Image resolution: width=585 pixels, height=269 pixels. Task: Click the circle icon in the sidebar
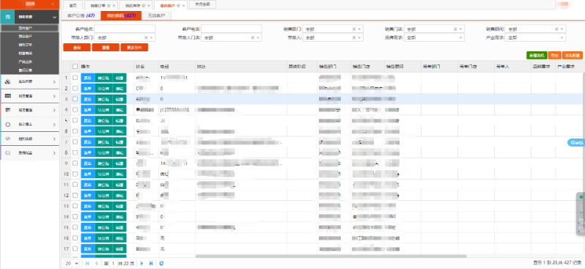click(7, 125)
